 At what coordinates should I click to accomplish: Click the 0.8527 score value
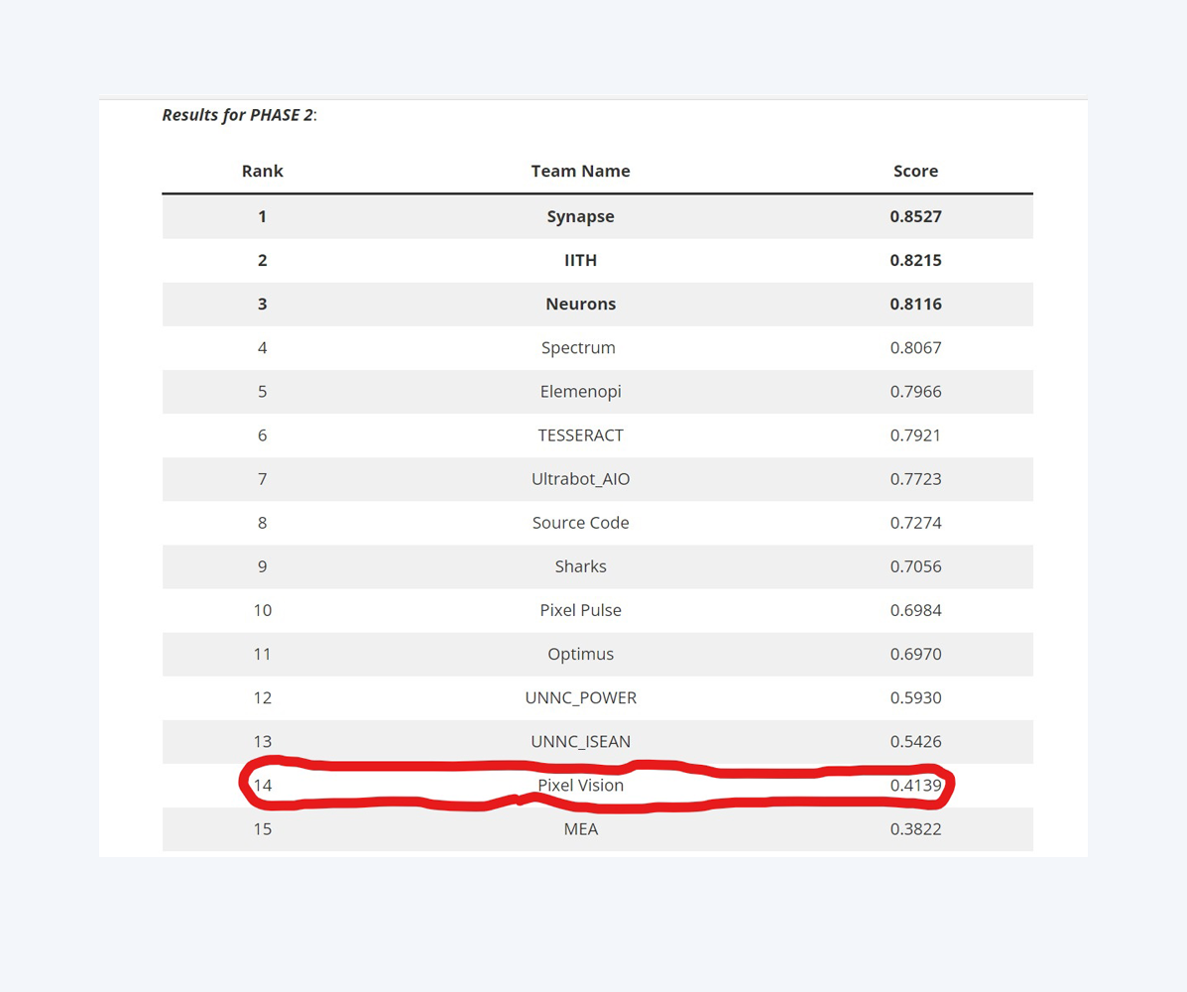(915, 216)
